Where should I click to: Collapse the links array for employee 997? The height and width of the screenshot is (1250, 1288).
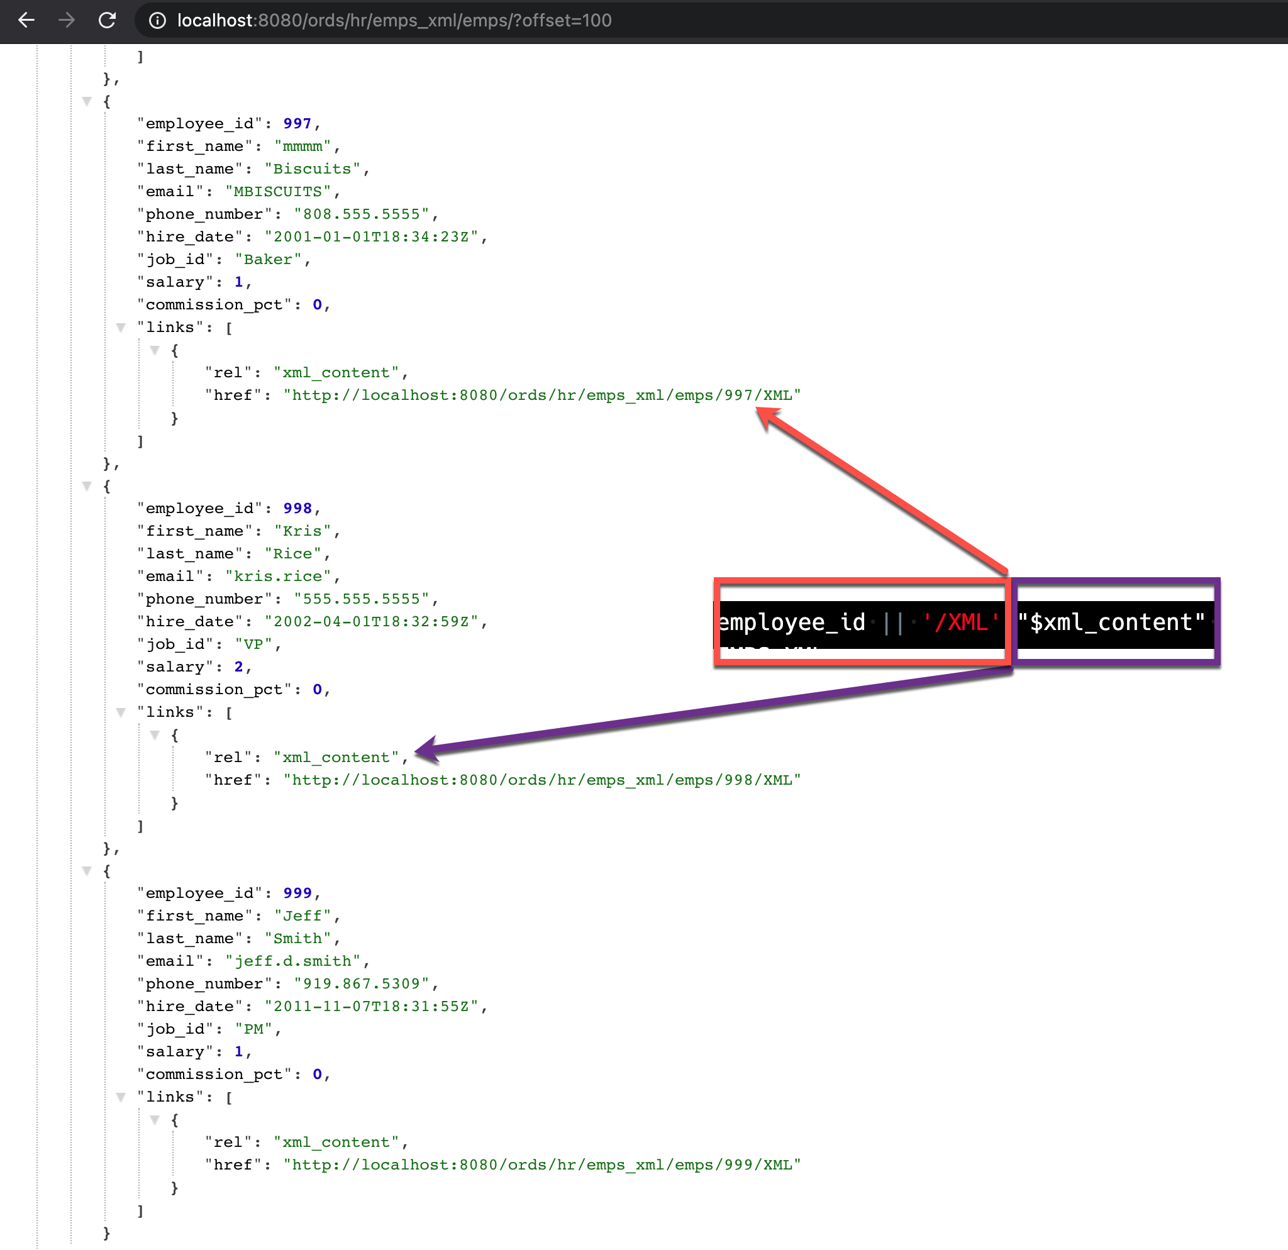[121, 327]
